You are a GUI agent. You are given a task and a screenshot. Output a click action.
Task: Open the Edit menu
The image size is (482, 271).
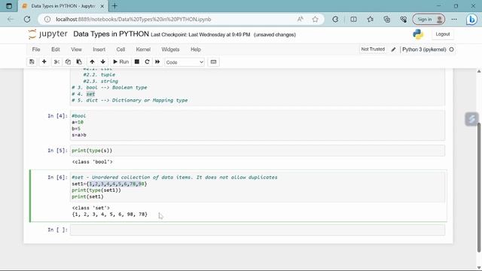tap(56, 50)
